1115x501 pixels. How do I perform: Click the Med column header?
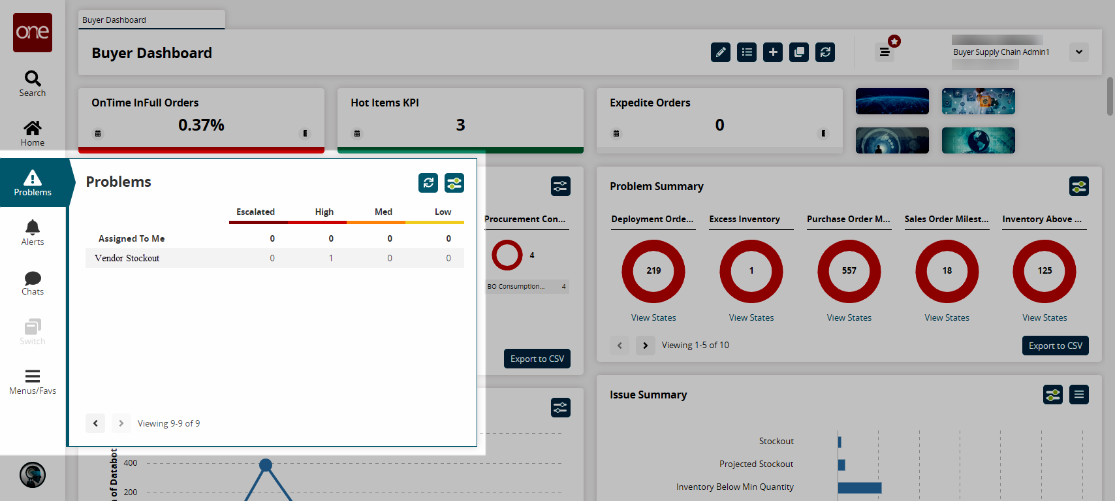coord(384,212)
